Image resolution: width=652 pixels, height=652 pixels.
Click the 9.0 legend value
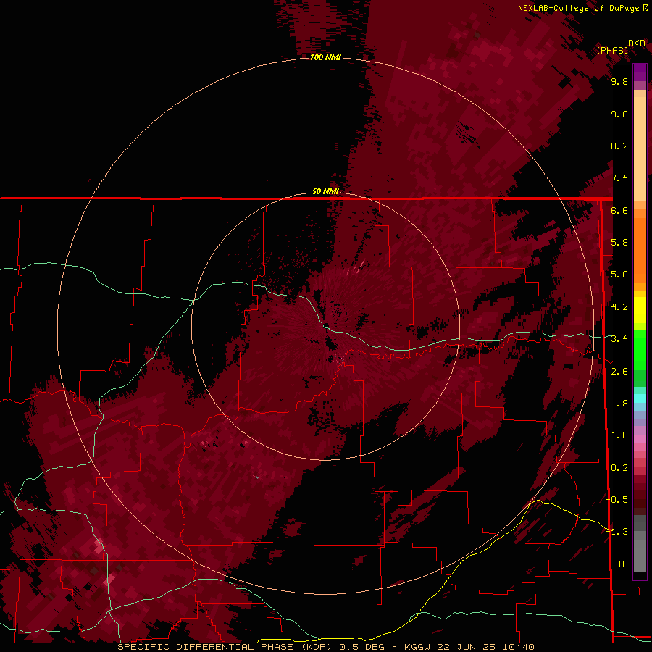click(x=619, y=114)
